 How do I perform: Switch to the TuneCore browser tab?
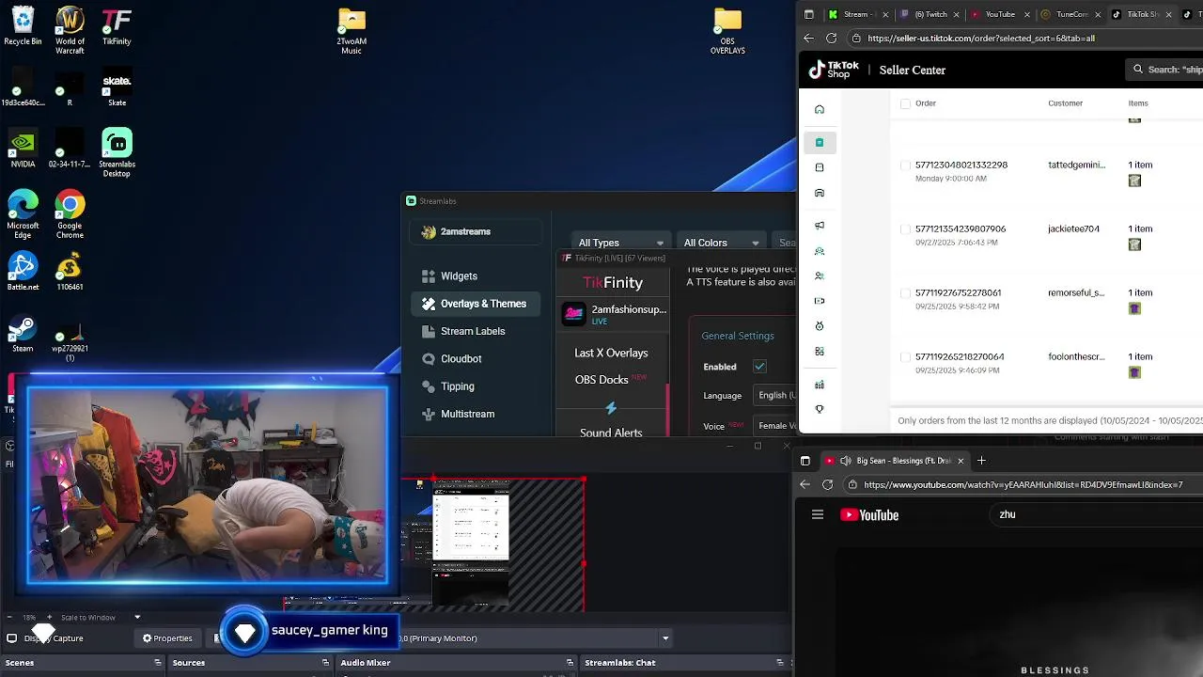[x=1069, y=14]
